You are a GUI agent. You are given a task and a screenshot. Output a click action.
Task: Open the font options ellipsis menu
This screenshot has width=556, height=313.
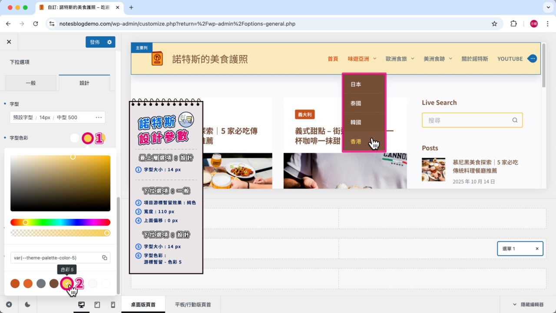tap(99, 117)
